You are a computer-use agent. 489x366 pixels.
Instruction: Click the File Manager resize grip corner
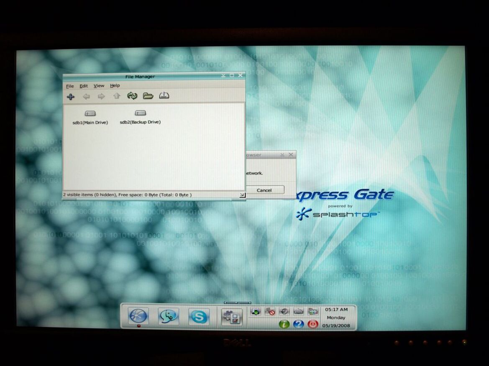click(x=242, y=195)
